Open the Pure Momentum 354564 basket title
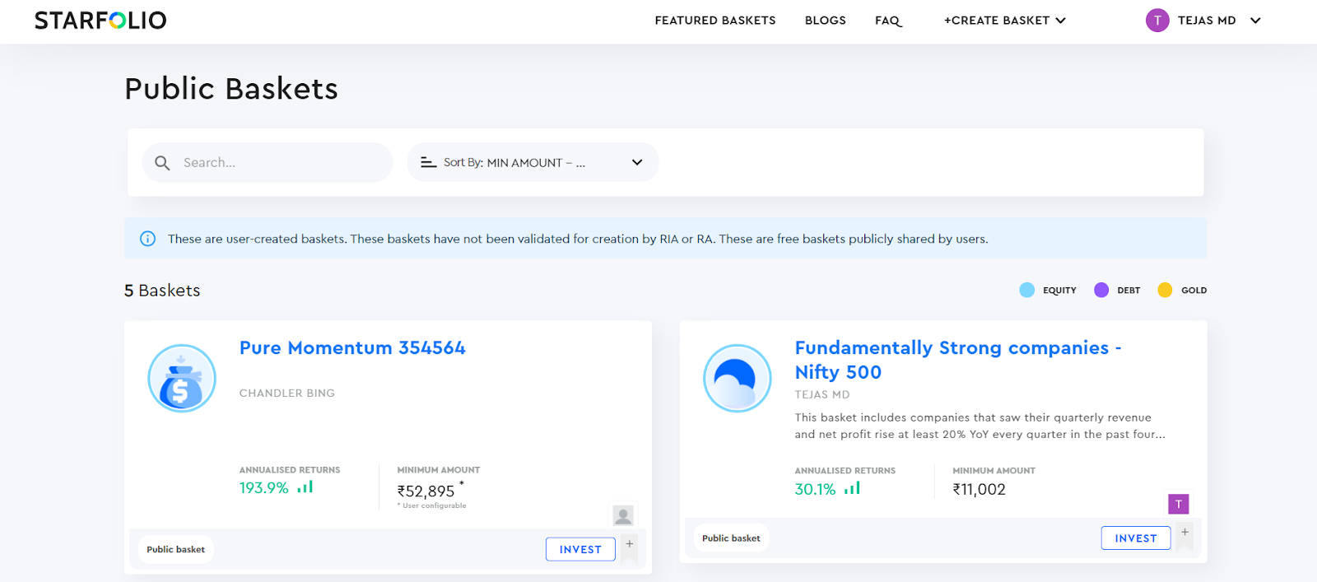The width and height of the screenshot is (1317, 582). (352, 348)
